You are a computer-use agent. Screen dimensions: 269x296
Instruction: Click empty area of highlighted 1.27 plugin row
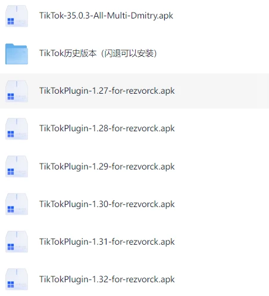[x=220, y=91]
